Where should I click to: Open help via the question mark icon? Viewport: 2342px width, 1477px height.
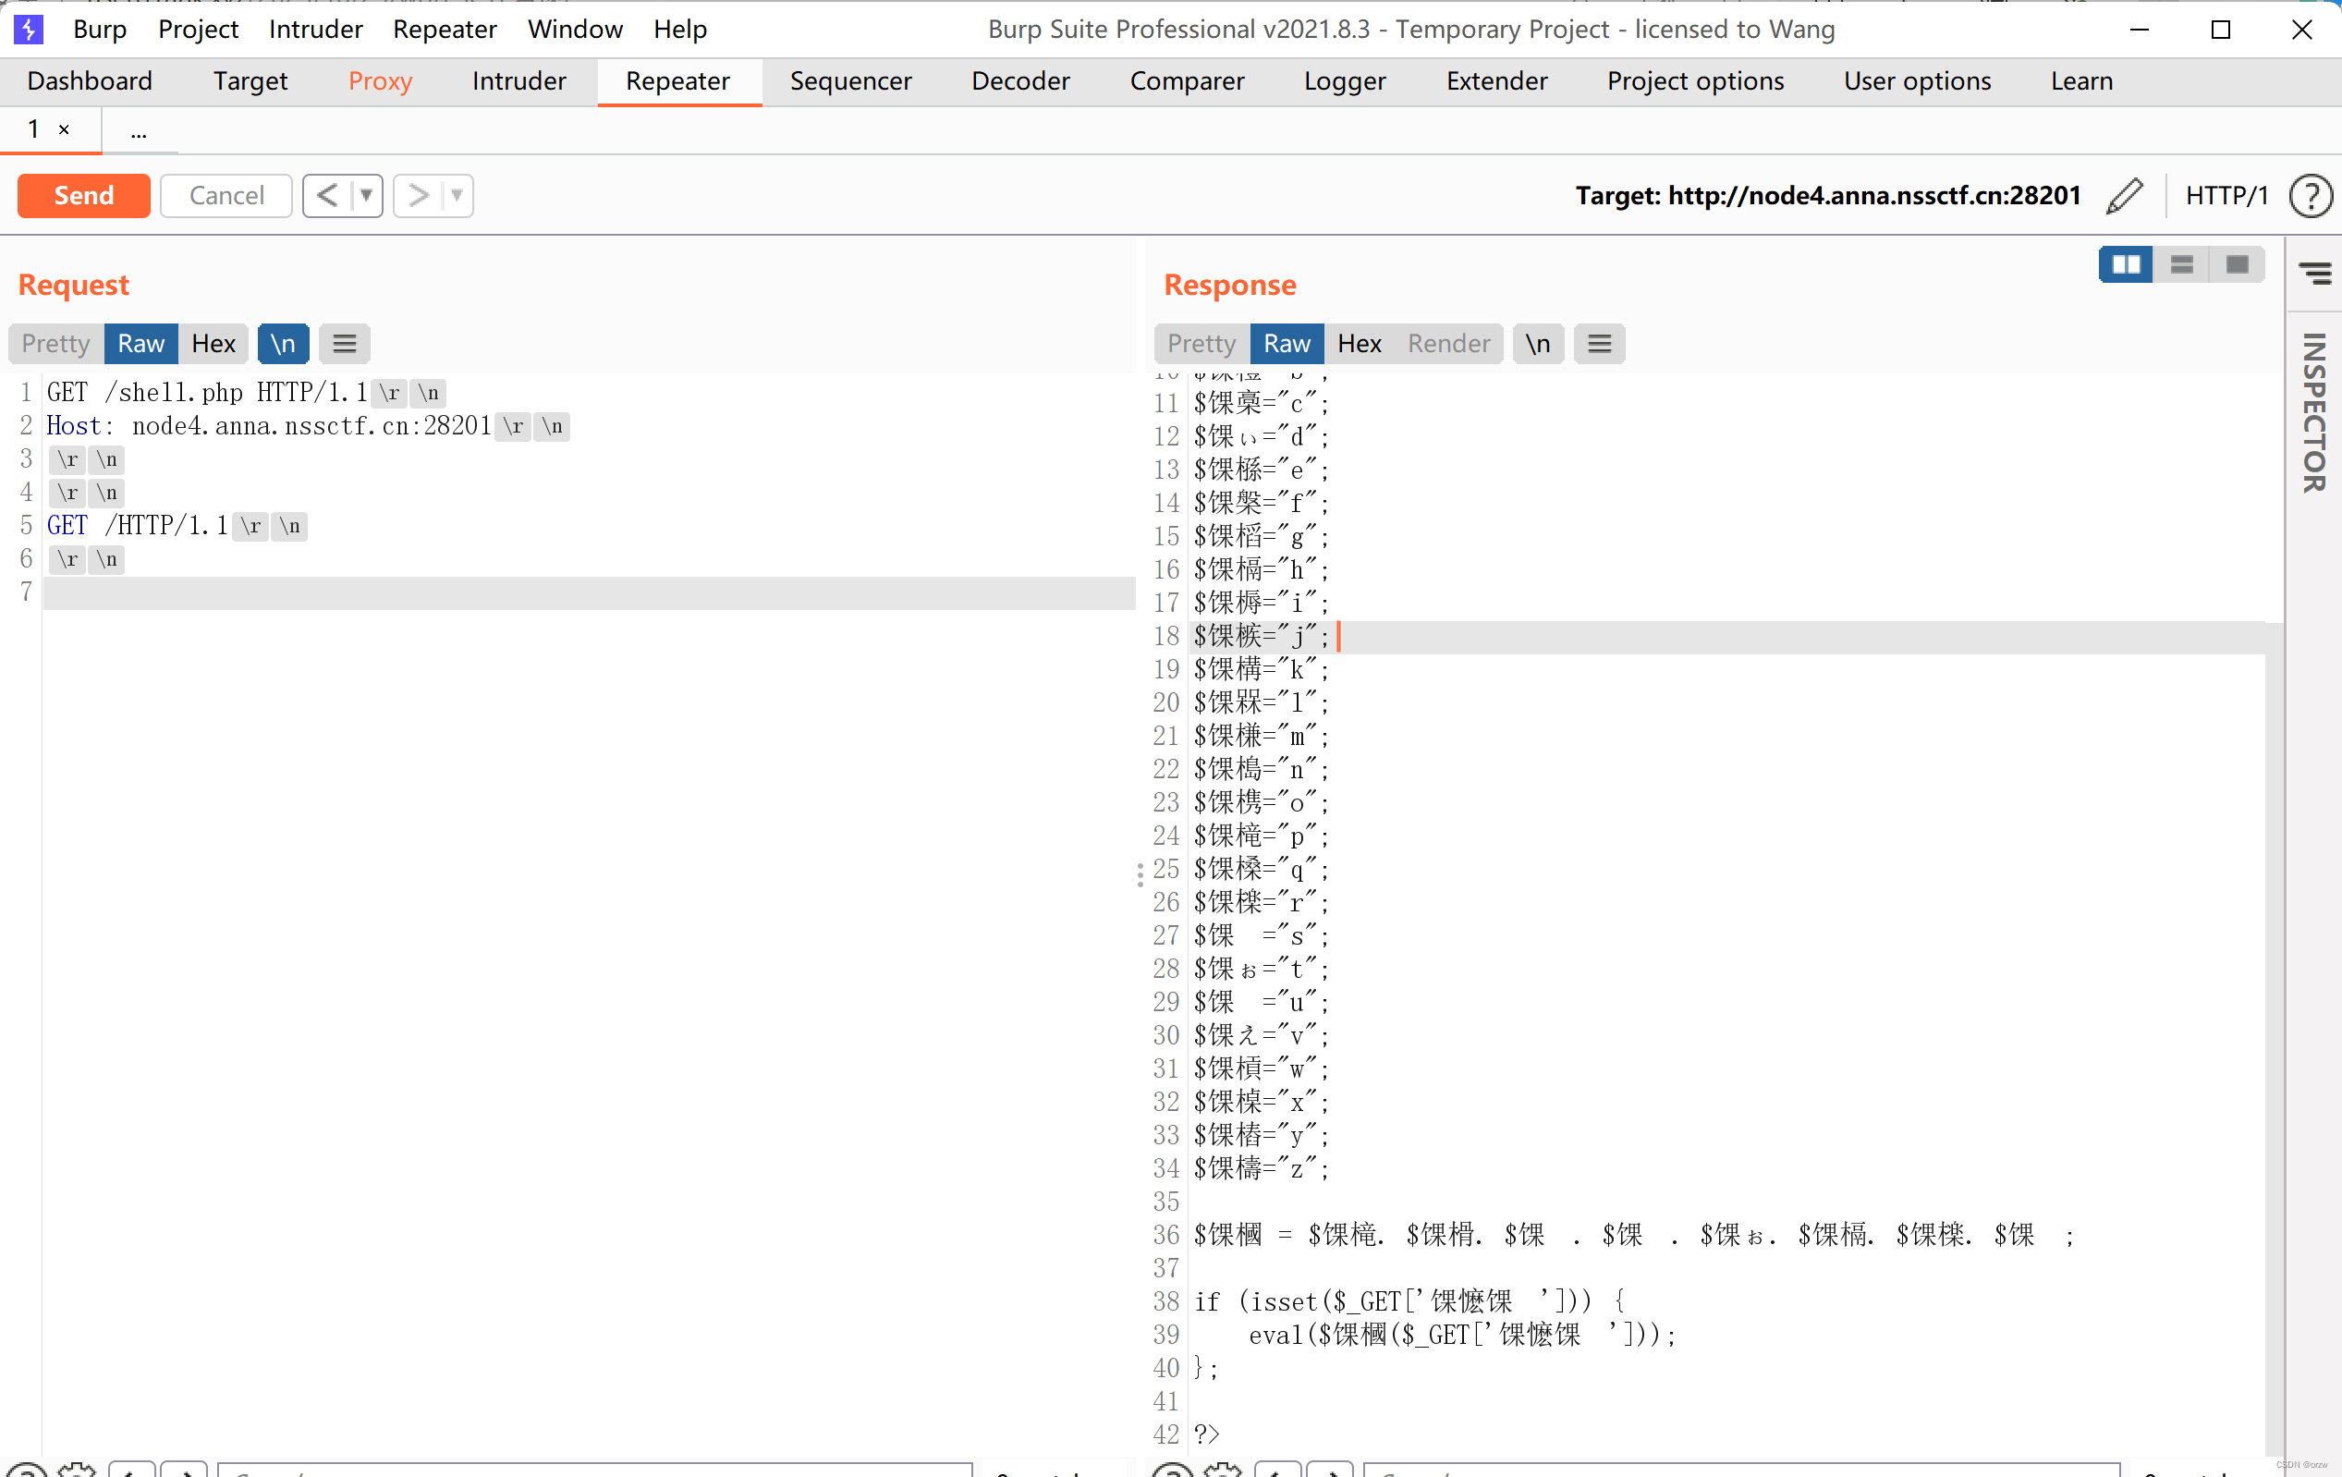(x=2311, y=195)
